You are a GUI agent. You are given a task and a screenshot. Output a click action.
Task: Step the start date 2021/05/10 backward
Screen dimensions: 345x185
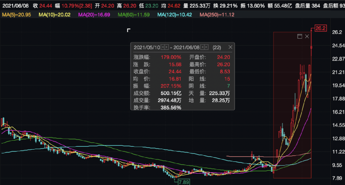163,47
